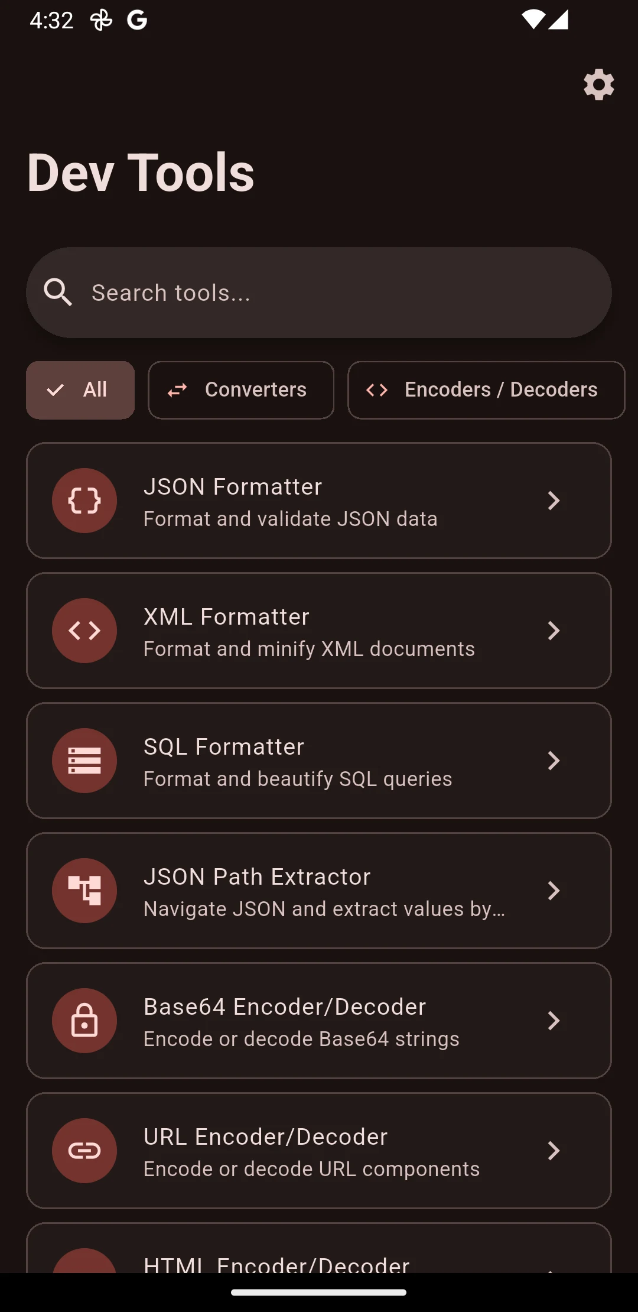Enable the Converters filter chip
The image size is (638, 1312).
click(241, 390)
